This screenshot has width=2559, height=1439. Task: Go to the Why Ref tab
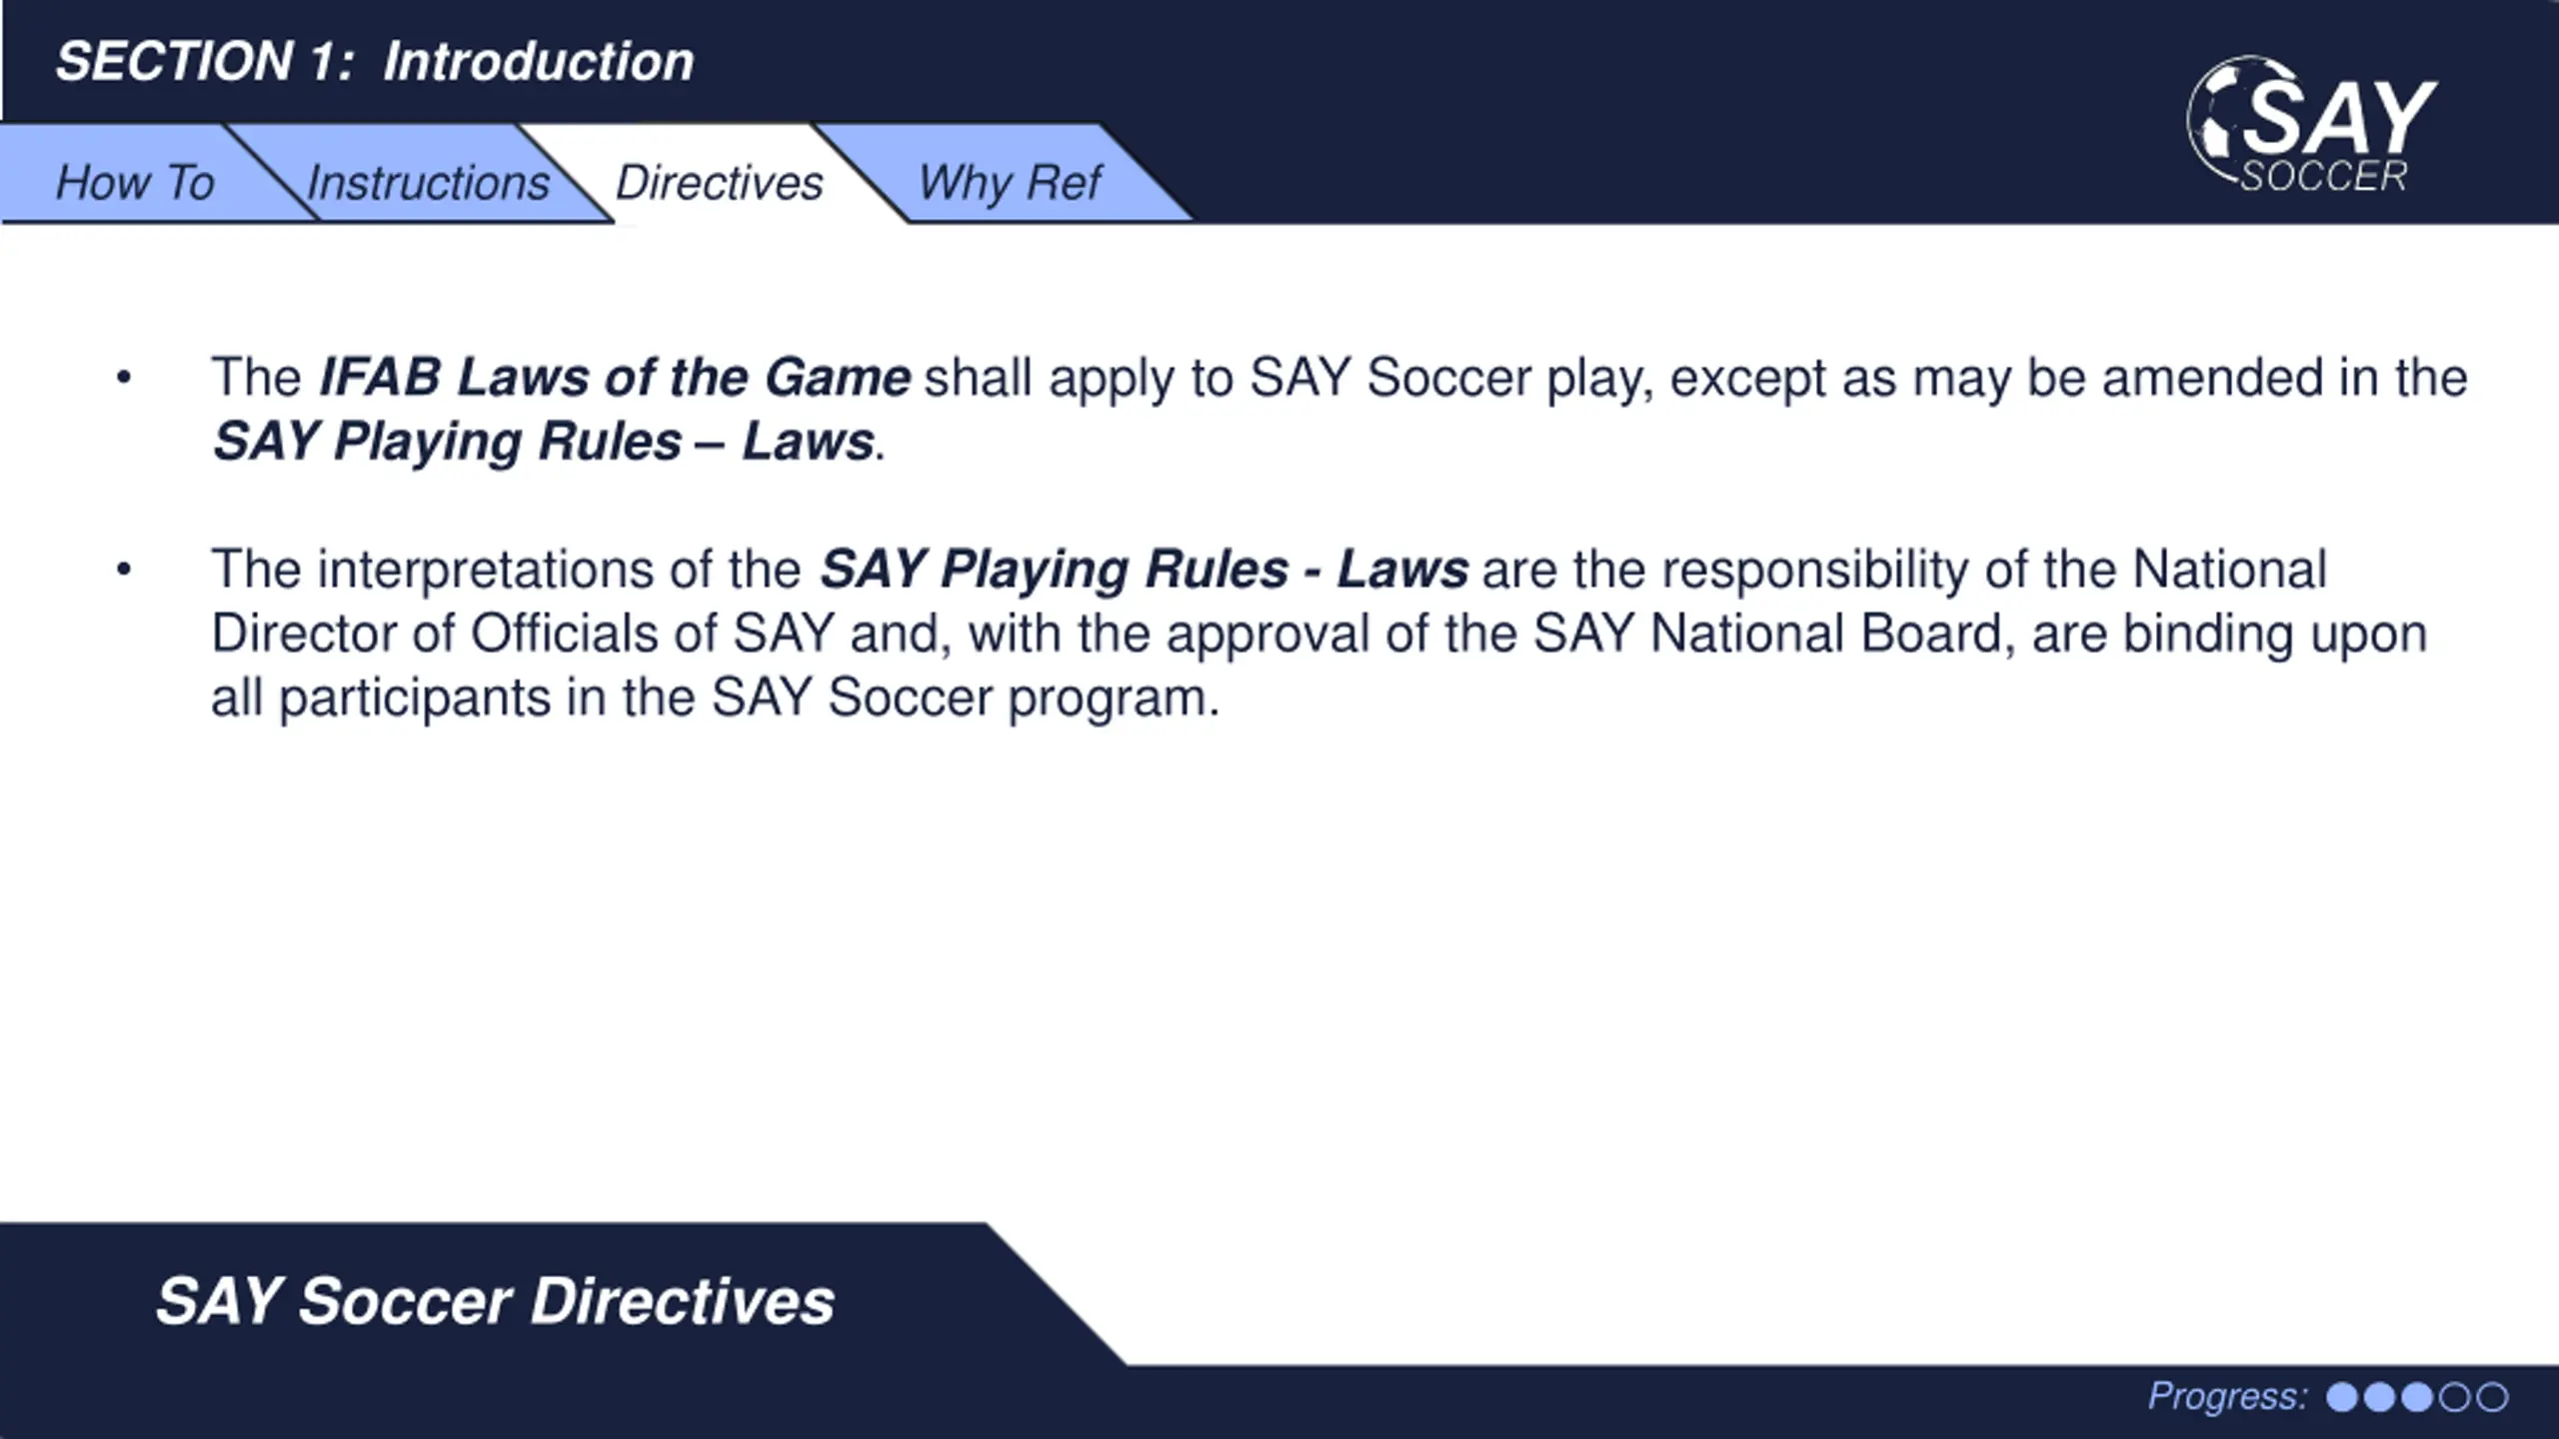click(1010, 182)
